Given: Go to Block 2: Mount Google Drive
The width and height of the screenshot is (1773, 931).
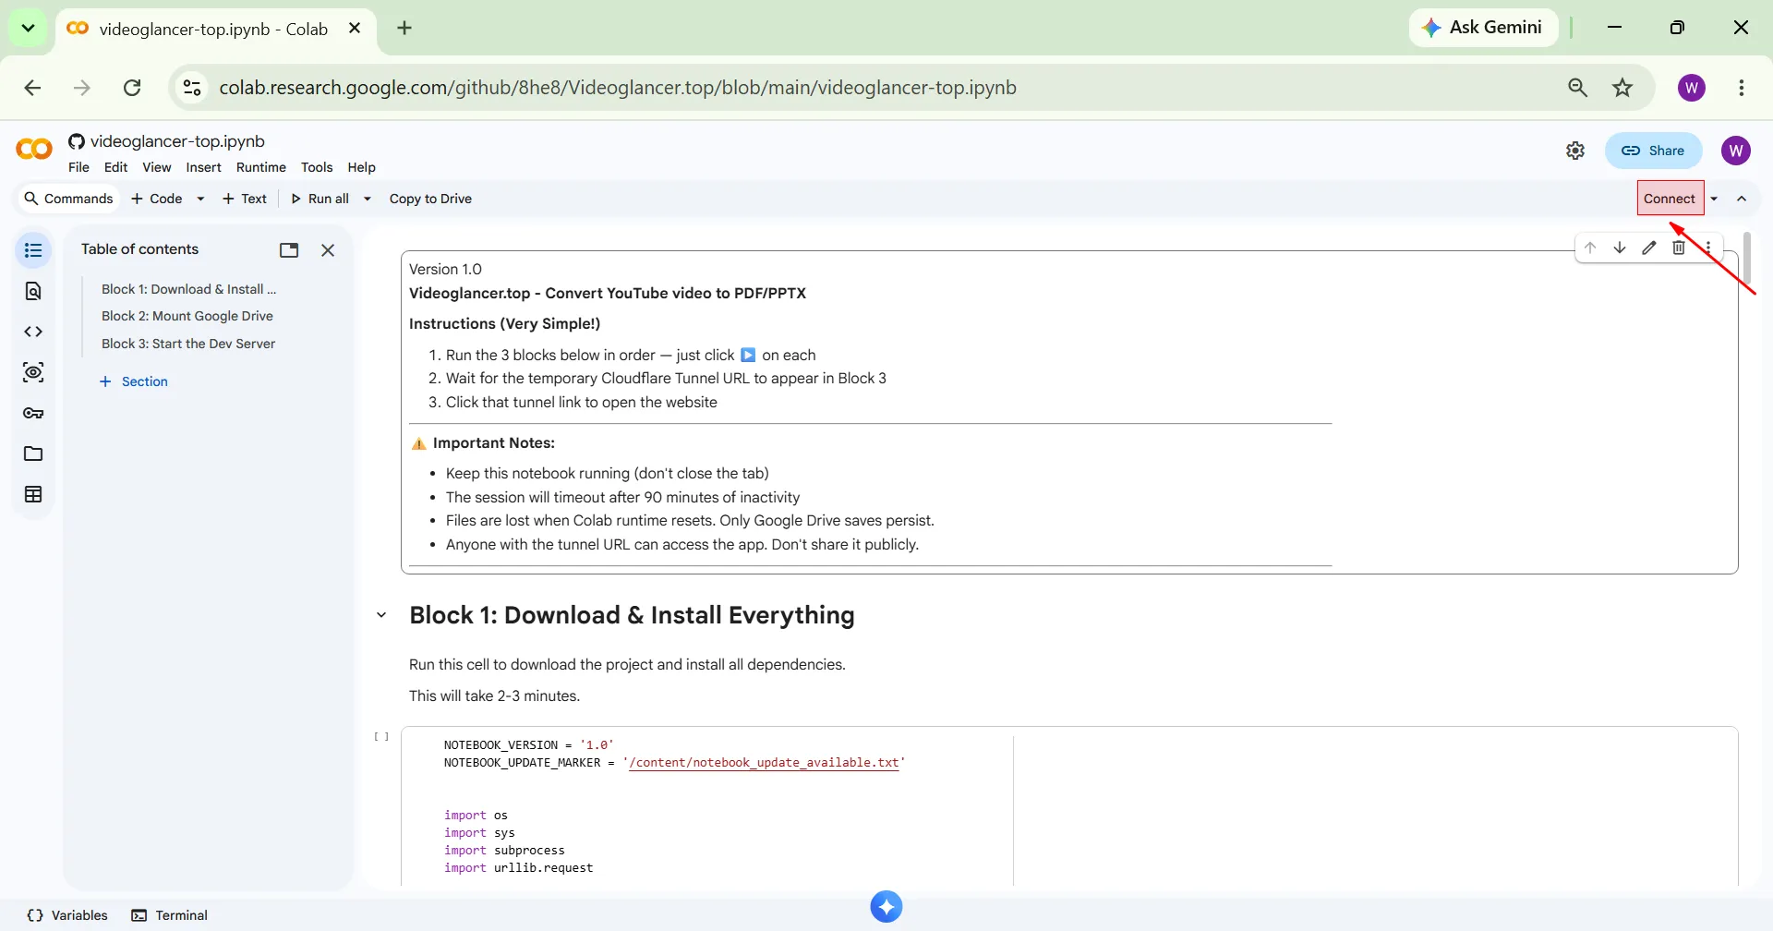Looking at the screenshot, I should [x=187, y=316].
